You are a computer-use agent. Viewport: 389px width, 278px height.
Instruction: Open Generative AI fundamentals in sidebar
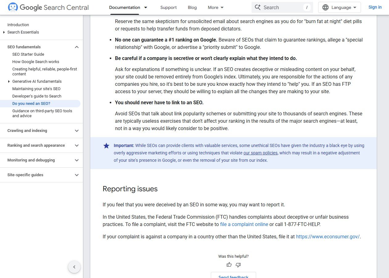[37, 81]
